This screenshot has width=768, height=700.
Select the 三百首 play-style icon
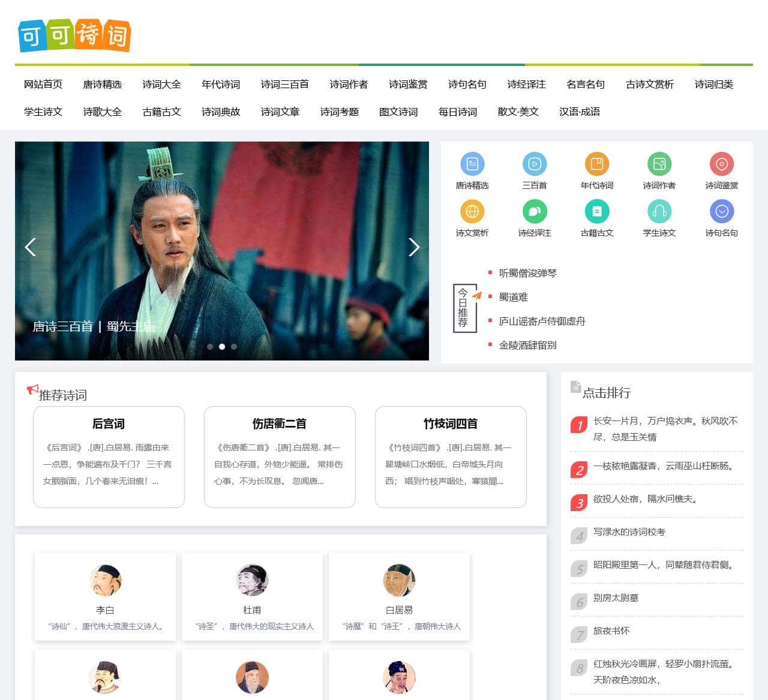point(535,163)
